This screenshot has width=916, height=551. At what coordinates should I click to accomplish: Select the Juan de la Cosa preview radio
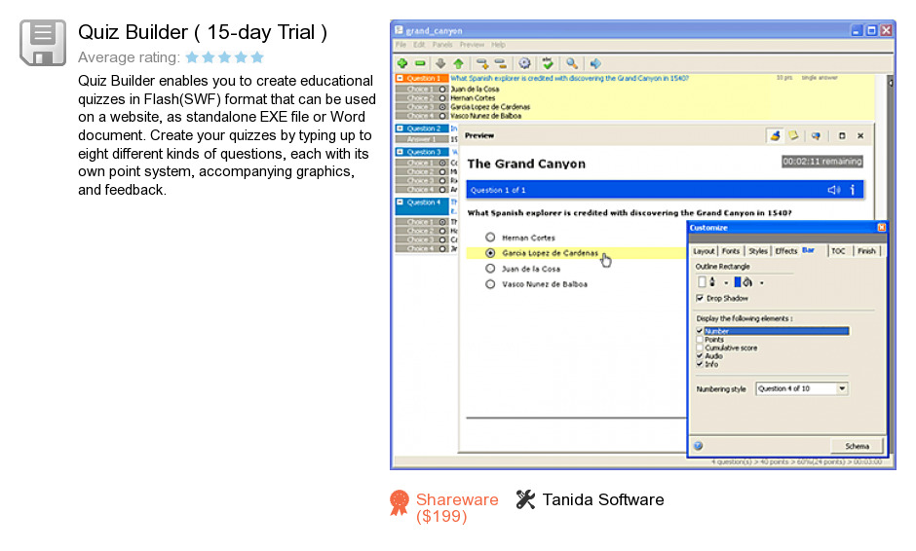coord(490,269)
